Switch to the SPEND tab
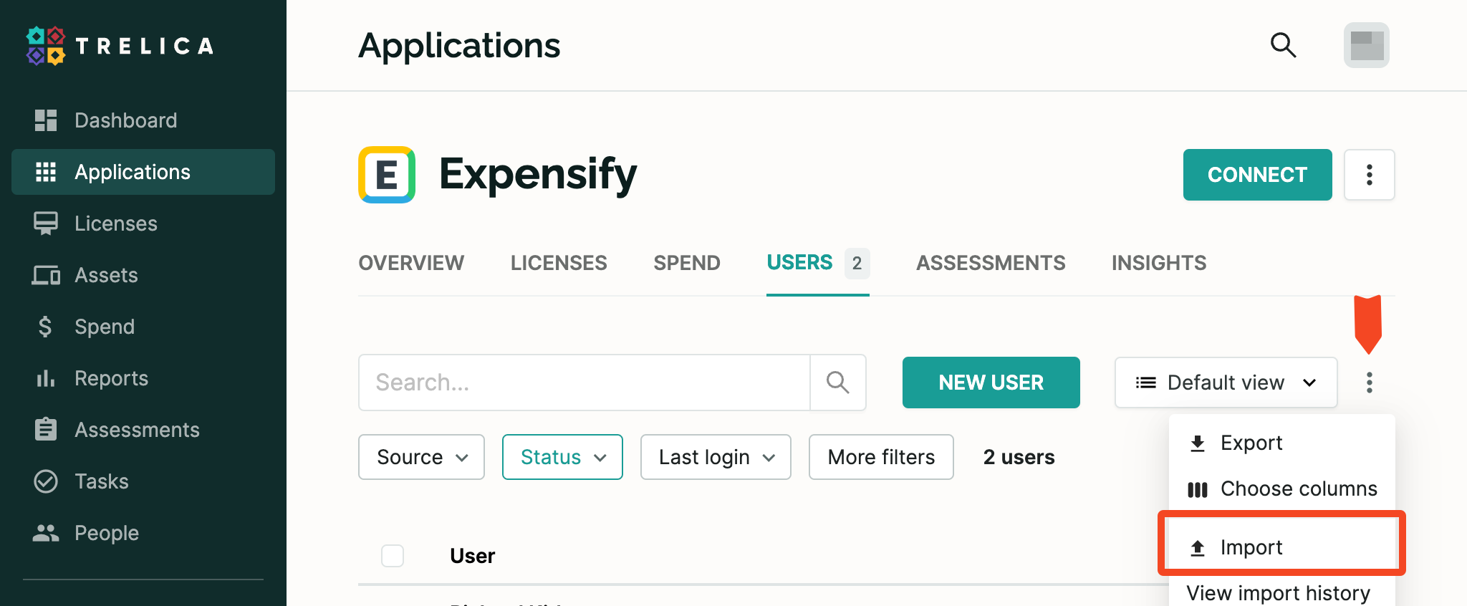This screenshot has width=1467, height=606. [687, 263]
